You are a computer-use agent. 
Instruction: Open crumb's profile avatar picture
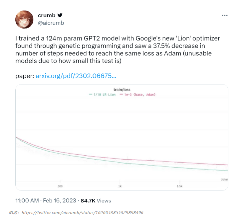tap(24, 19)
